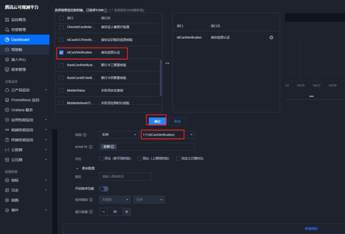Click the 监控概览 grid icon in the sidebar
The image size is (345, 234).
pyautogui.click(x=7, y=20)
